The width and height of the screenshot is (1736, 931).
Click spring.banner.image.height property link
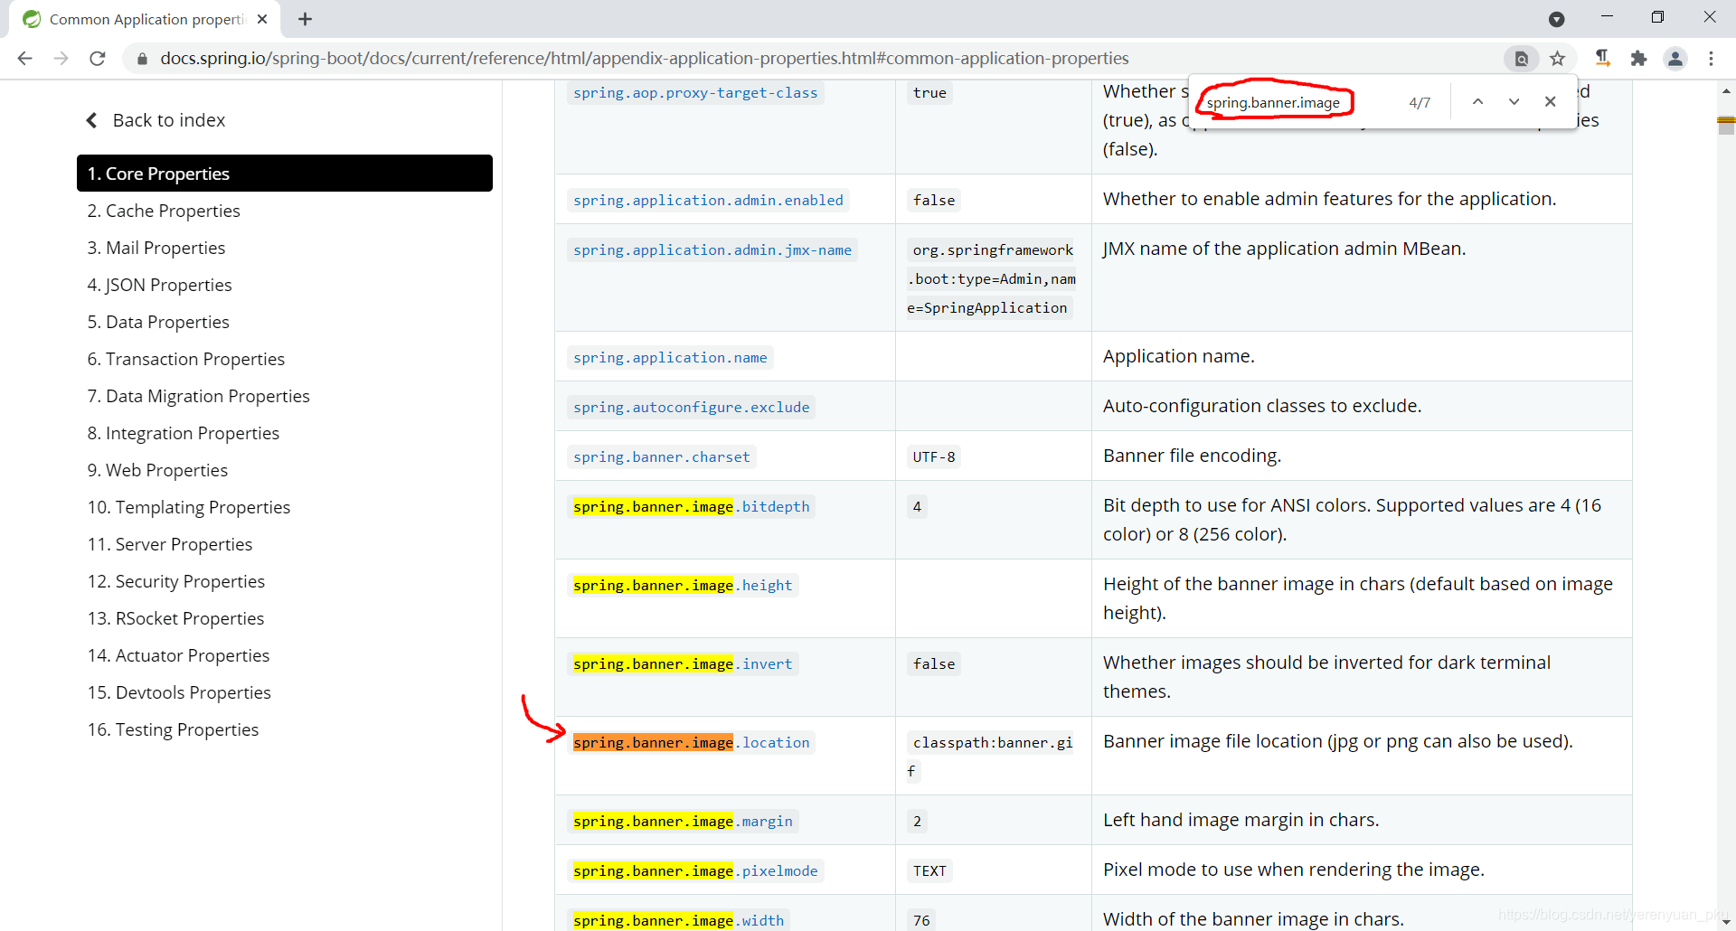pos(683,586)
